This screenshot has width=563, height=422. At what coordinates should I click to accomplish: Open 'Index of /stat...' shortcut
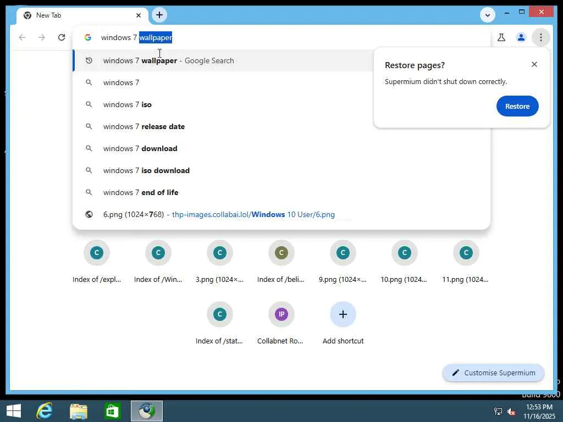click(x=220, y=324)
